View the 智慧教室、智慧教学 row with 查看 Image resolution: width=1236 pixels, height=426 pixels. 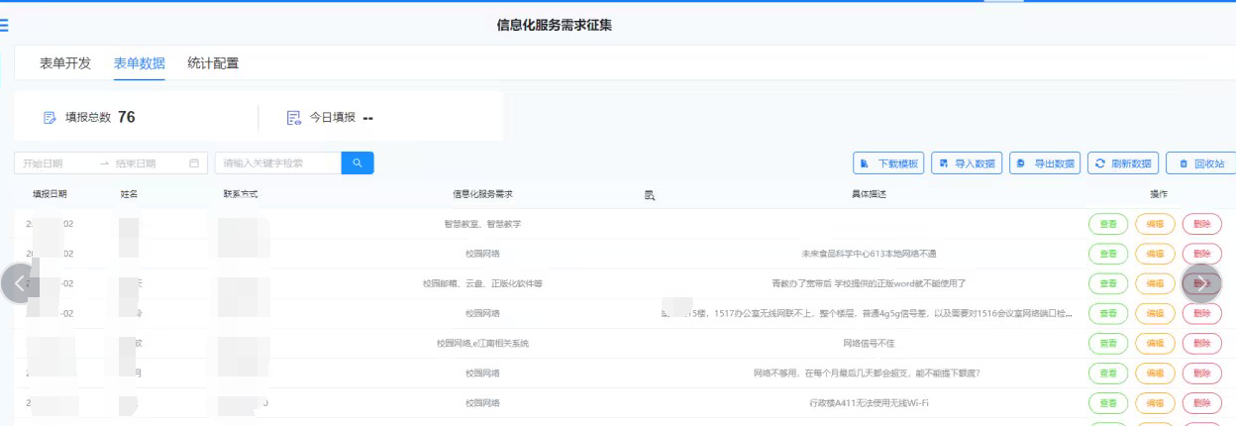click(1108, 224)
